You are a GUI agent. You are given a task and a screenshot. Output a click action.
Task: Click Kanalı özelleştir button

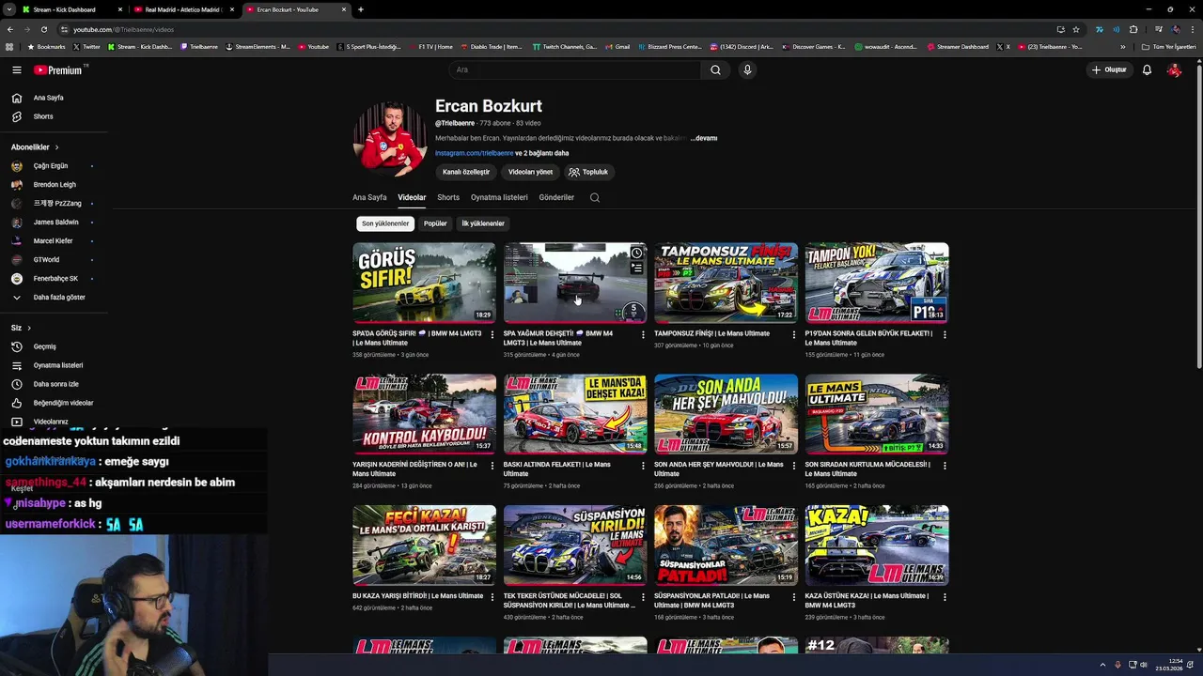[466, 172]
